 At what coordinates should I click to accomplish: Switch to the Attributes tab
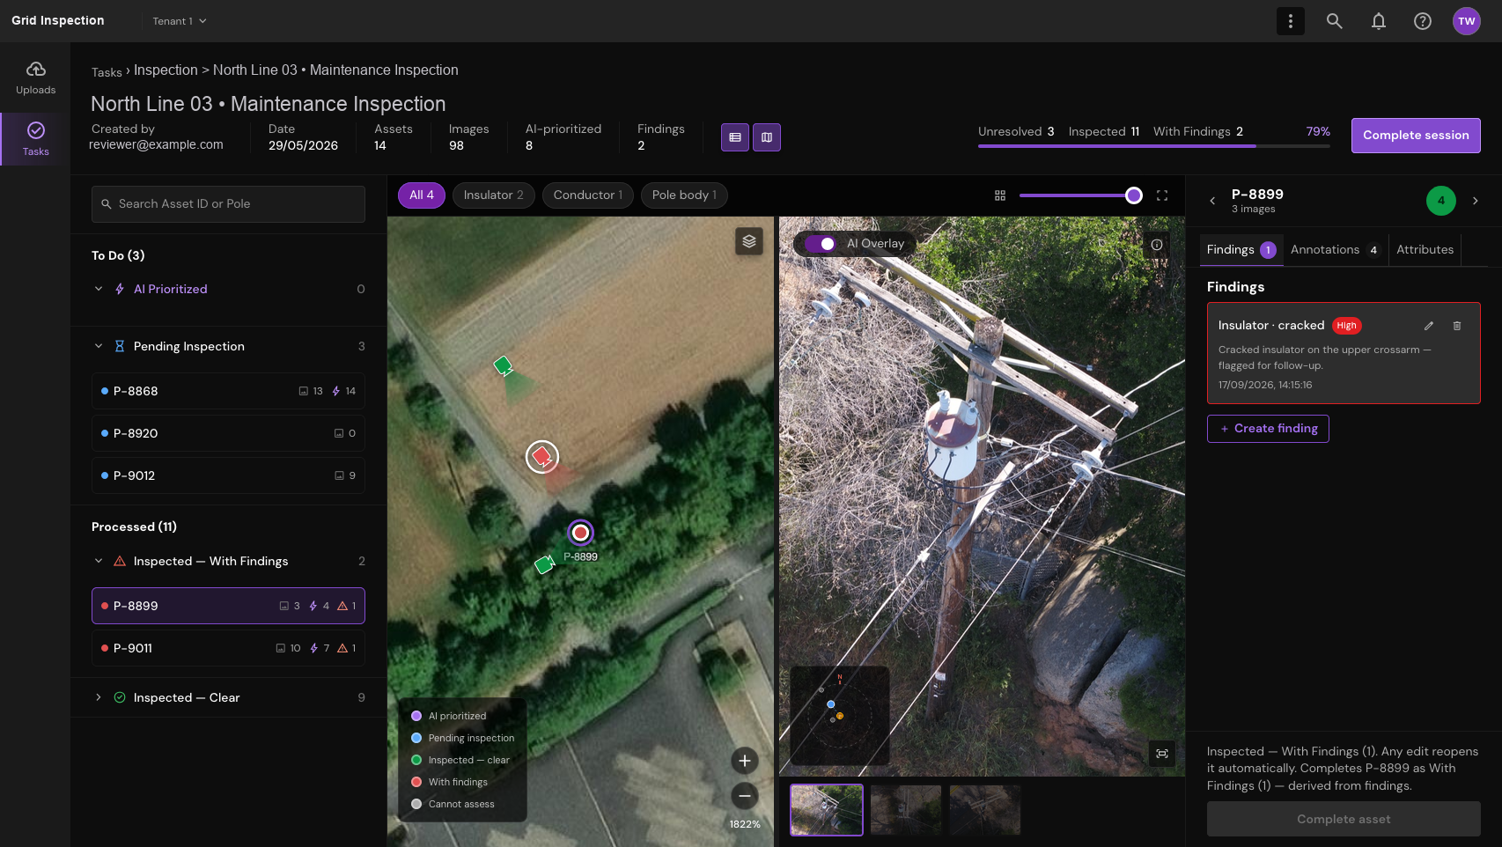pyautogui.click(x=1425, y=250)
